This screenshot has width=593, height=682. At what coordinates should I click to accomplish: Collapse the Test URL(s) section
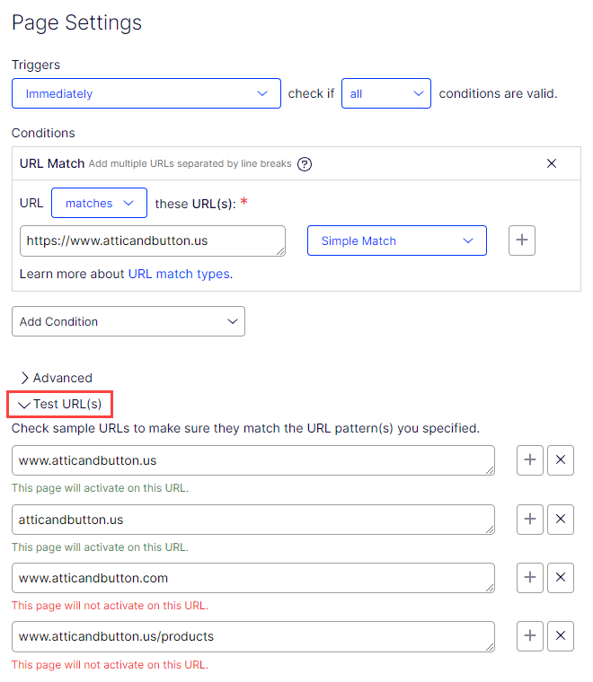point(60,404)
